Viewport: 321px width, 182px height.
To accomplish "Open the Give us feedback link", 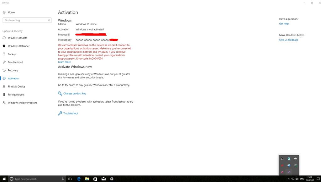I will tap(288, 40).
